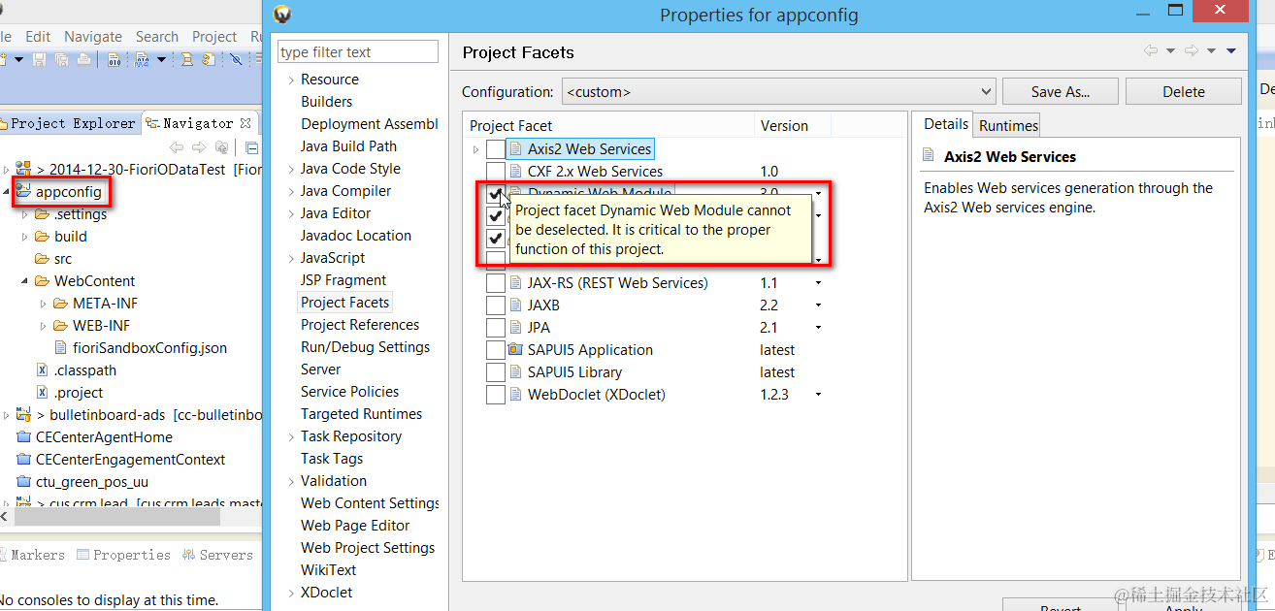Open the JAX-RS version dropdown arrow
The width and height of the screenshot is (1275, 611).
(x=818, y=283)
